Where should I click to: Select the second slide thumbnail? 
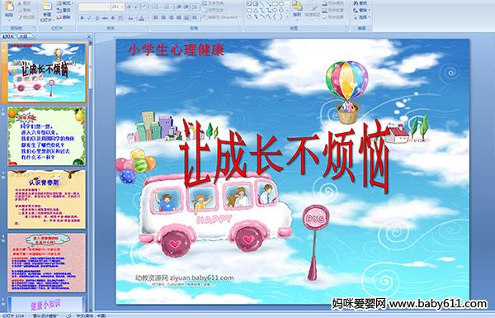[46, 136]
